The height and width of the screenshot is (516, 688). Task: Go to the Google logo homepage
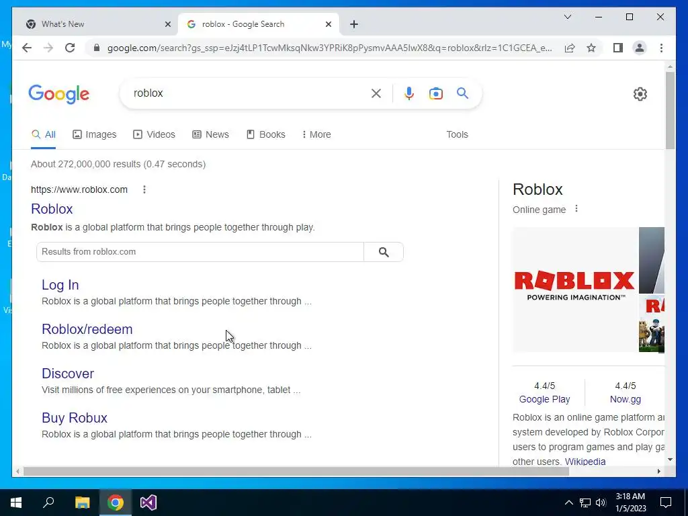click(59, 94)
